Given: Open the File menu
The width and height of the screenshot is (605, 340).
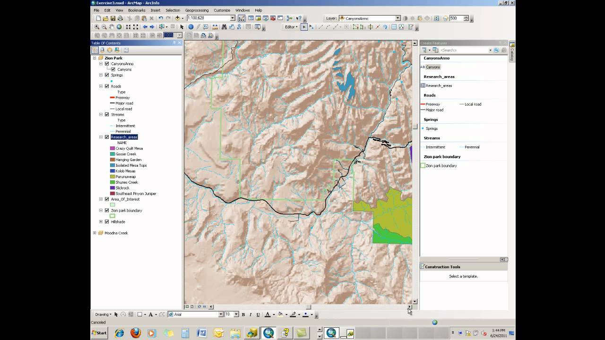Looking at the screenshot, I should click(96, 10).
